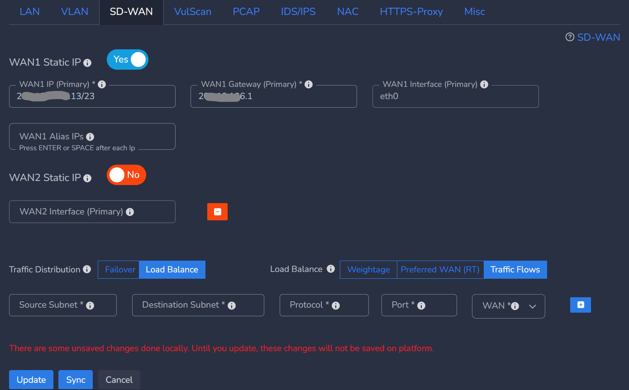The image size is (629, 390).
Task: Choose Preferred WAN (RT) load balance option
Action: click(440, 270)
